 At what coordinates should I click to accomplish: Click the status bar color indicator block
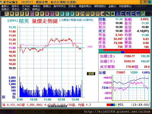[x=111, y=105]
